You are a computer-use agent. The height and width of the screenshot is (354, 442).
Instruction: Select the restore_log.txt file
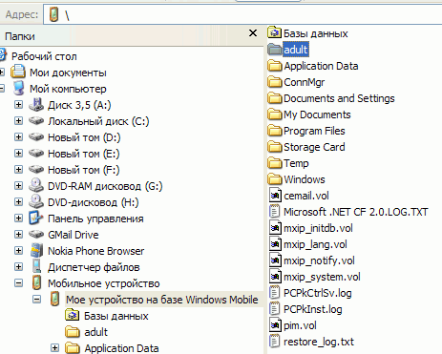coord(319,342)
